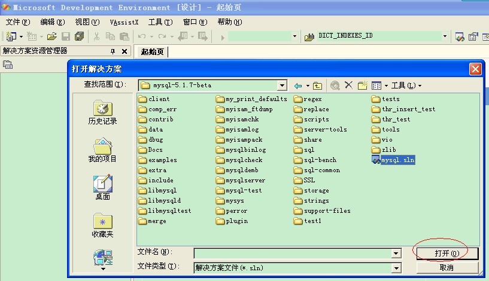Click the Copy toolbar icon

click(110, 36)
